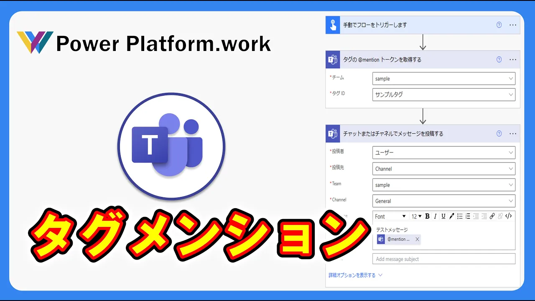Remove hyperlink using unlink icon
535x301 pixels.
[500, 216]
